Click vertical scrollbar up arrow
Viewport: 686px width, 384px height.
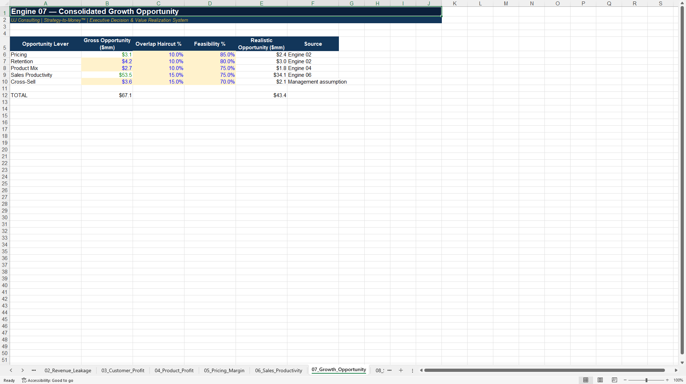coord(682,3)
